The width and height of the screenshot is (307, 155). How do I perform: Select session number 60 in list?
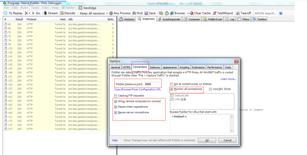pyautogui.click(x=59, y=24)
